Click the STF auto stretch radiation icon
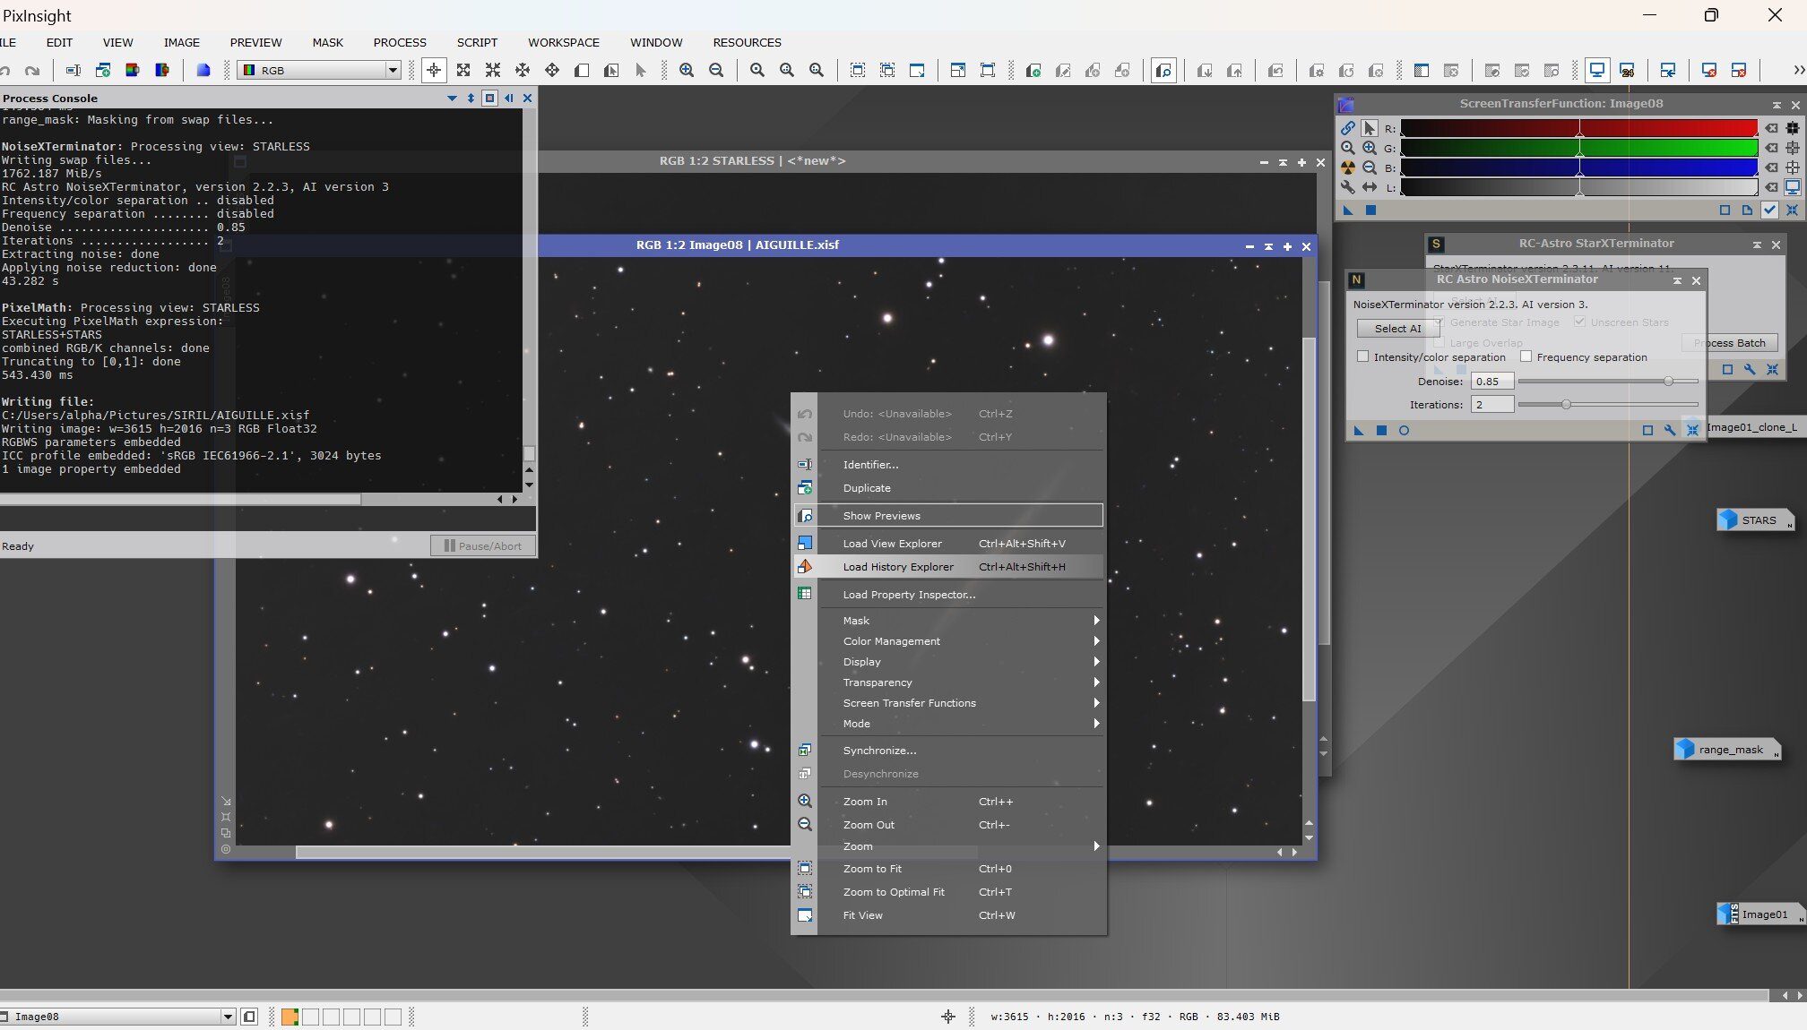Viewport: 1807px width, 1030px height. [1347, 167]
